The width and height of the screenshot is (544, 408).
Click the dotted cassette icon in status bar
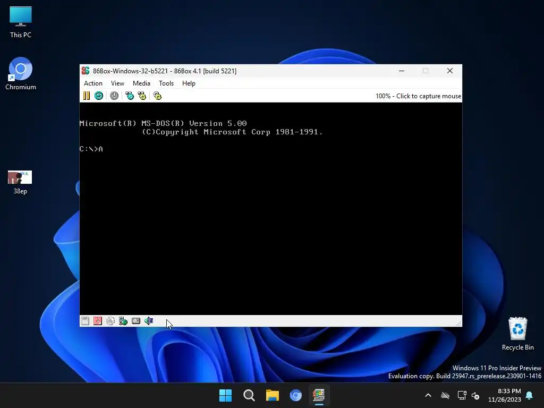(85, 321)
